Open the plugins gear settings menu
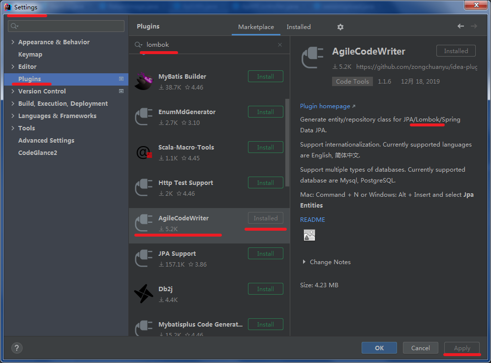The width and height of the screenshot is (491, 363). pyautogui.click(x=340, y=27)
